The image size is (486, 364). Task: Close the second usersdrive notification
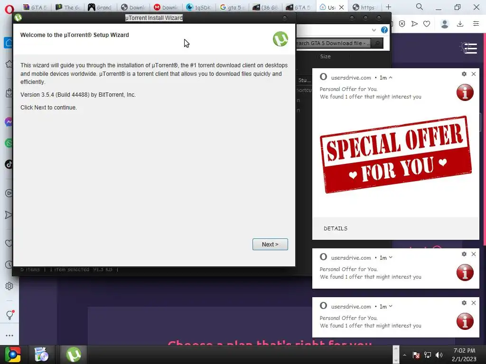pos(474,254)
